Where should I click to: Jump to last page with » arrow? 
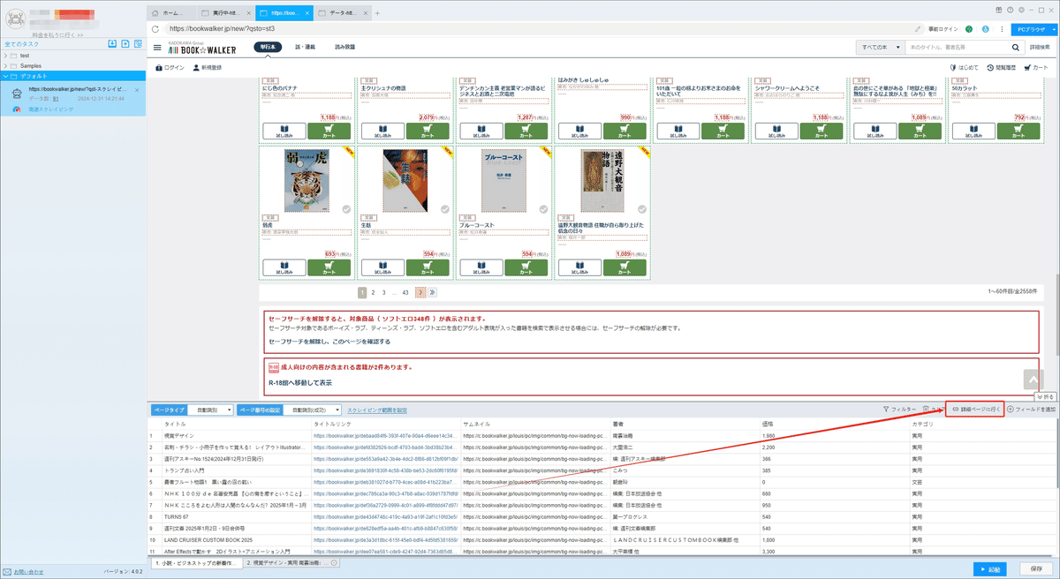[433, 291]
